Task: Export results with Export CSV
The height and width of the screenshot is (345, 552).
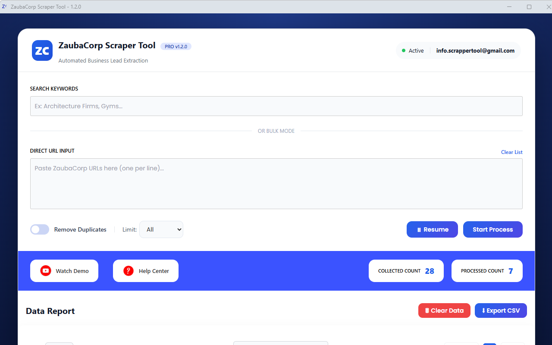Action: [x=501, y=310]
